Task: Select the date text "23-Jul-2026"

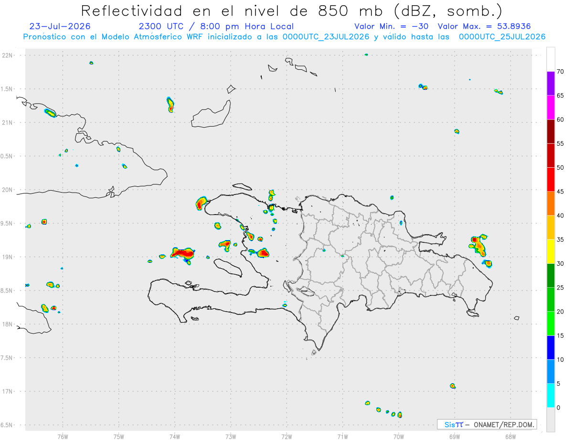Action: [60, 26]
